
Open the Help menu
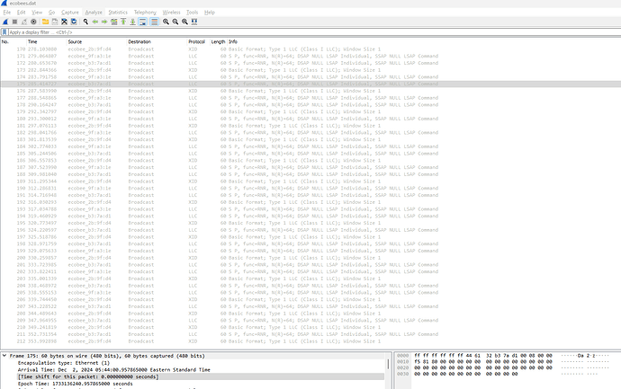click(210, 13)
